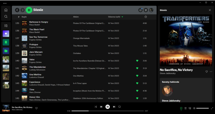Screen dimensions: 215x114
Task: Open Ludwig Göransson artist link
Action: [37, 70]
